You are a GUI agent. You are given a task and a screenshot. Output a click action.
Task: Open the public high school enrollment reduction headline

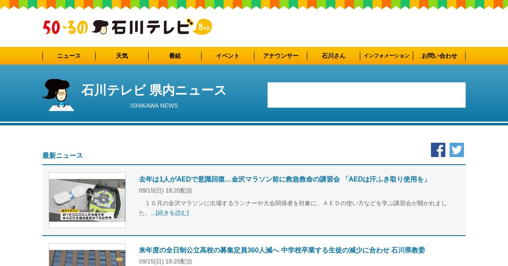pos(282,250)
